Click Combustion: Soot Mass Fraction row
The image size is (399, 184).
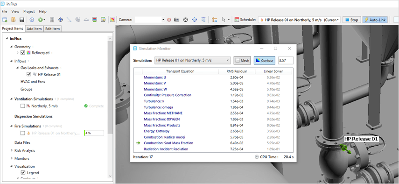[x=213, y=143]
